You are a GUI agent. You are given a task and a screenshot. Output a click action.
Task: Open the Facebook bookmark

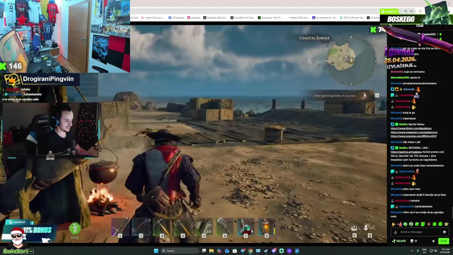coord(176,18)
